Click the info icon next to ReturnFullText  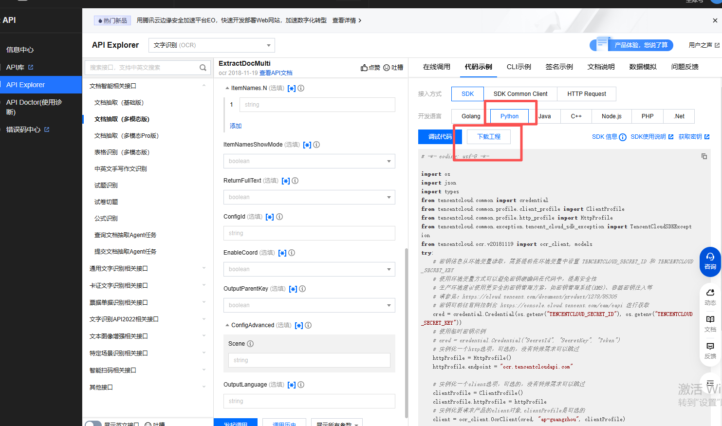(x=295, y=181)
